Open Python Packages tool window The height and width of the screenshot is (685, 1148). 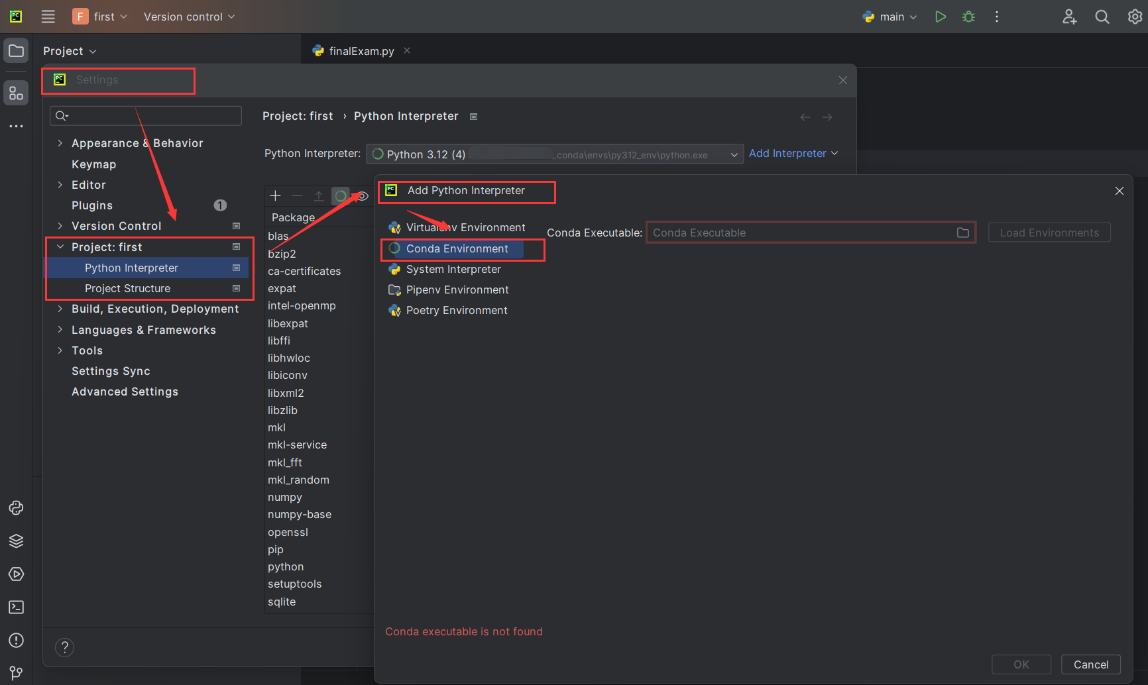(16, 508)
